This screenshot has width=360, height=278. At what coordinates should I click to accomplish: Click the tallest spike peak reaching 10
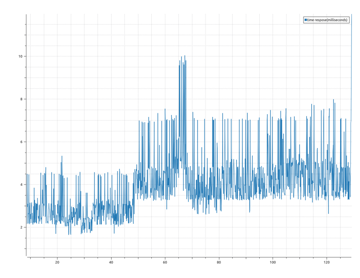click(x=185, y=56)
